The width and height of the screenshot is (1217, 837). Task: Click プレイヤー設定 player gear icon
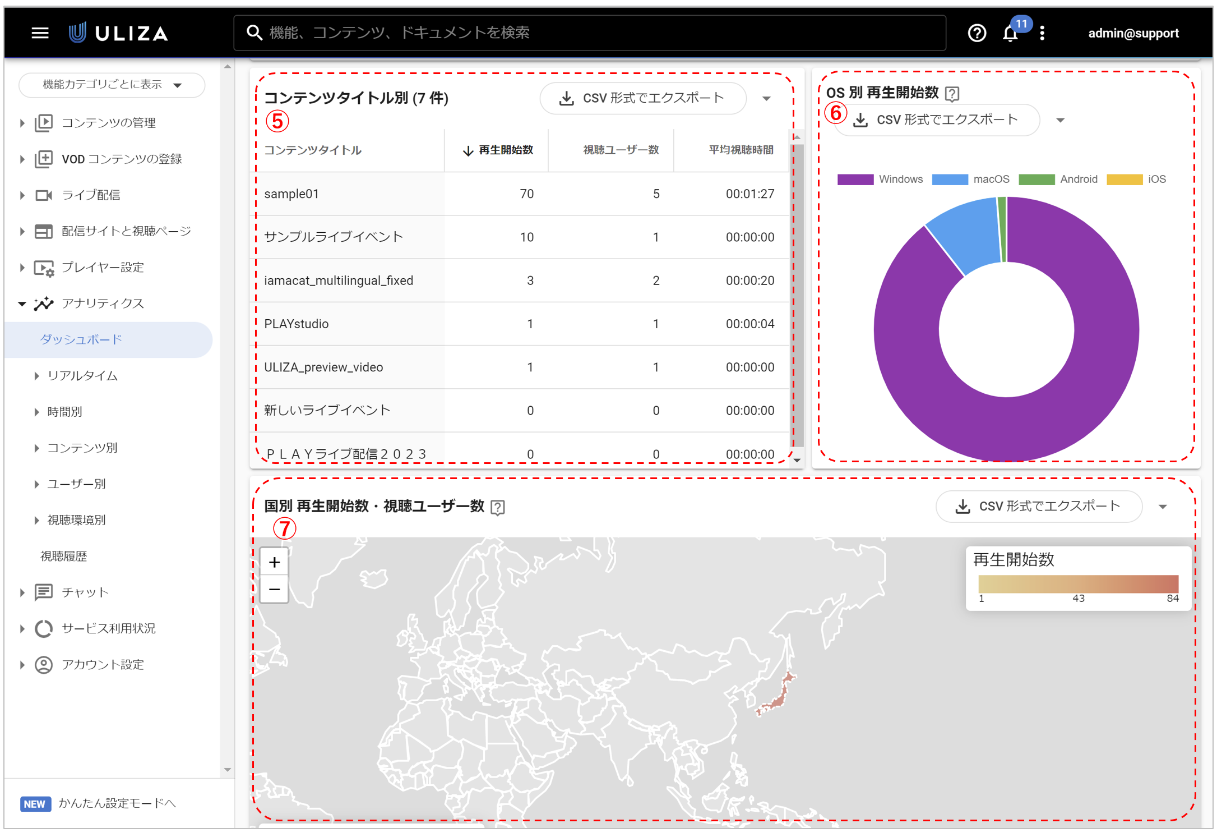click(x=44, y=268)
